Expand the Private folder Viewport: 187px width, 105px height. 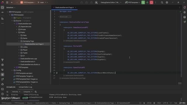coord(17,29)
